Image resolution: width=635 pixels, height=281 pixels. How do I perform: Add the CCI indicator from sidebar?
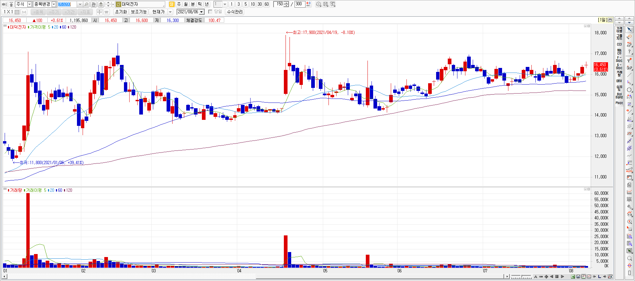click(619, 44)
